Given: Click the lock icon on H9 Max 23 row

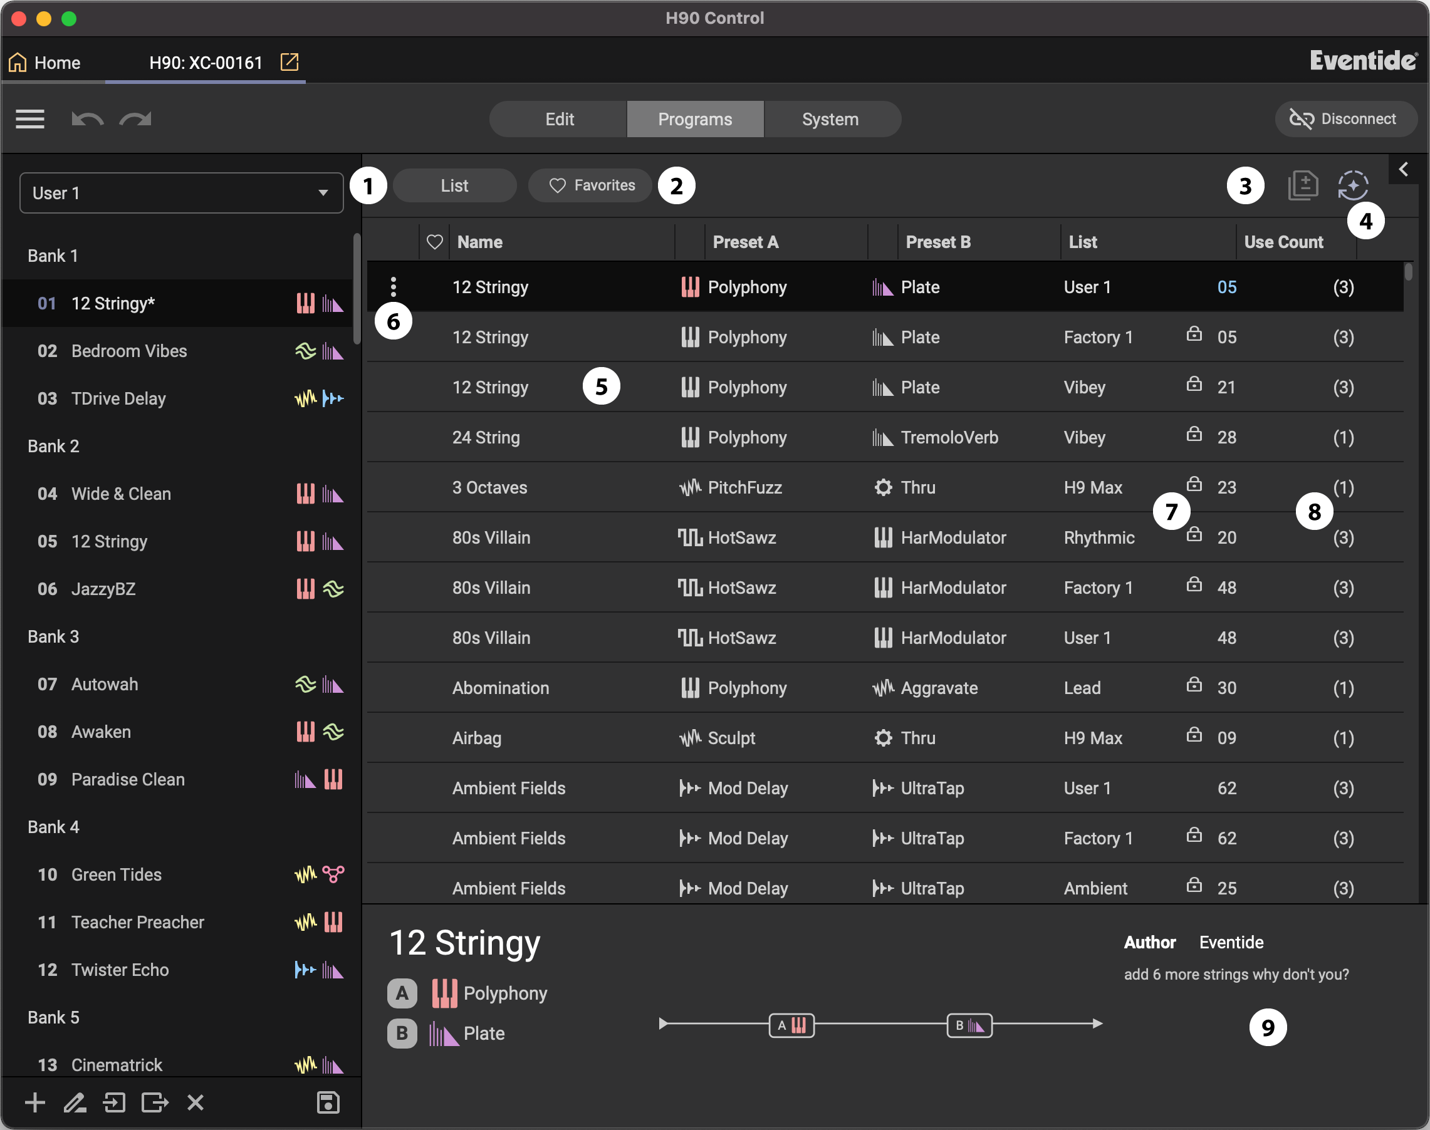Looking at the screenshot, I should (x=1194, y=484).
